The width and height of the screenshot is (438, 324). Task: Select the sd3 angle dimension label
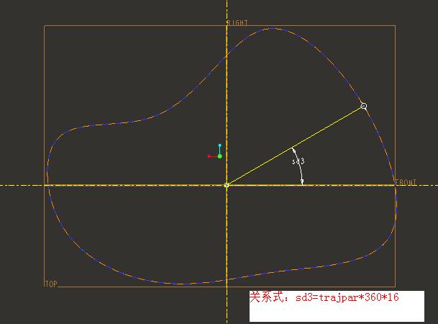298,161
